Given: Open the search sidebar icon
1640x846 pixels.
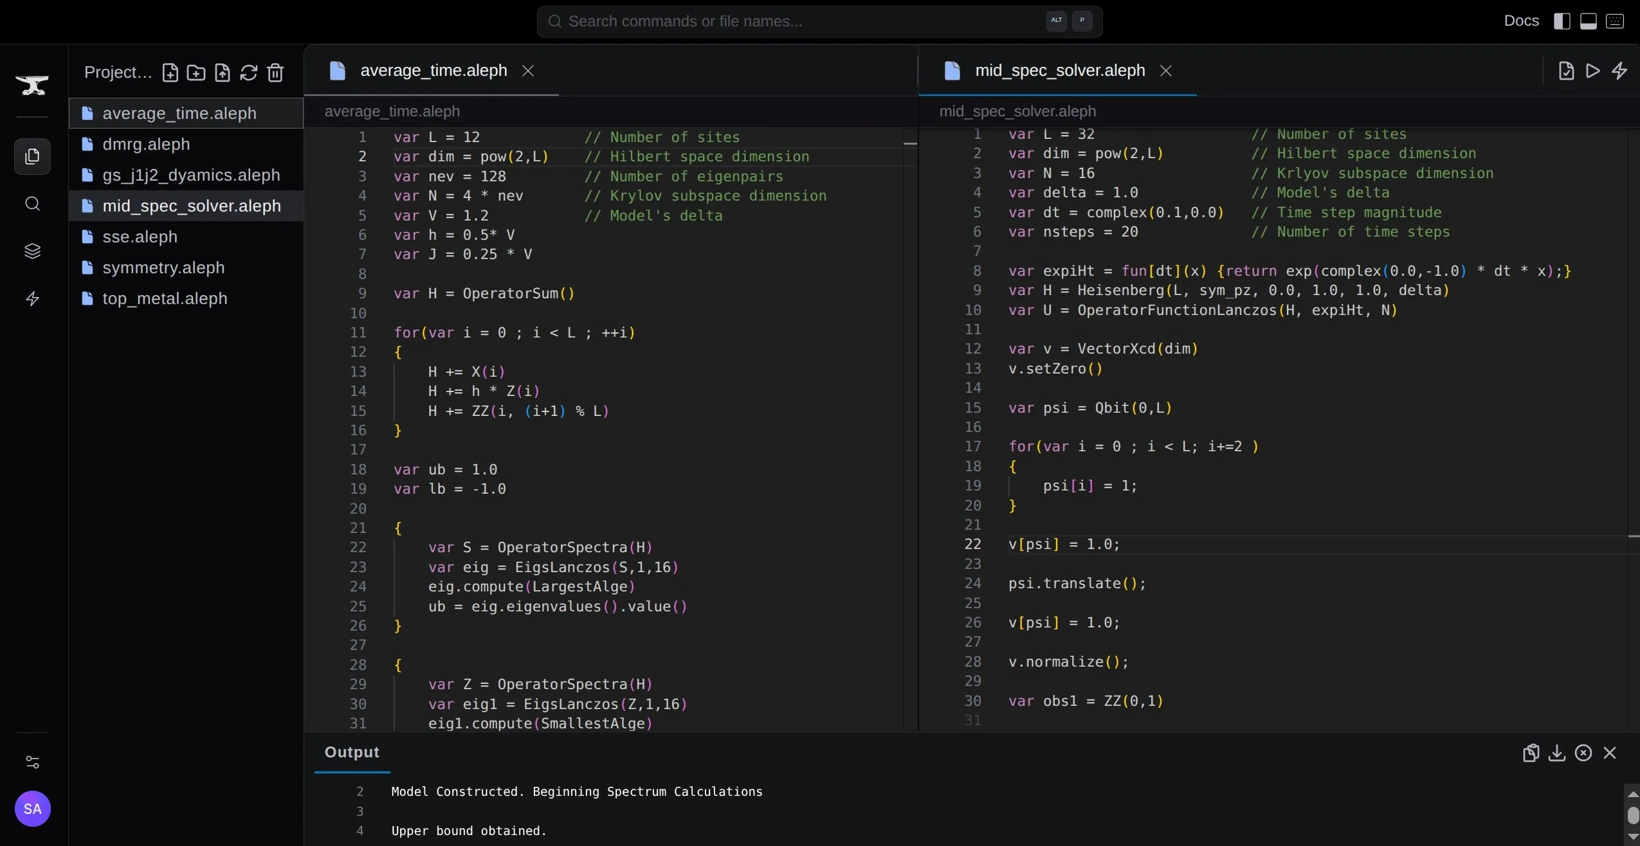Looking at the screenshot, I should tap(32, 204).
